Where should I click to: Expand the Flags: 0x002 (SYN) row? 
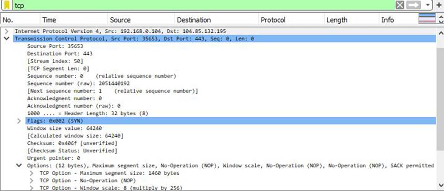[19, 121]
